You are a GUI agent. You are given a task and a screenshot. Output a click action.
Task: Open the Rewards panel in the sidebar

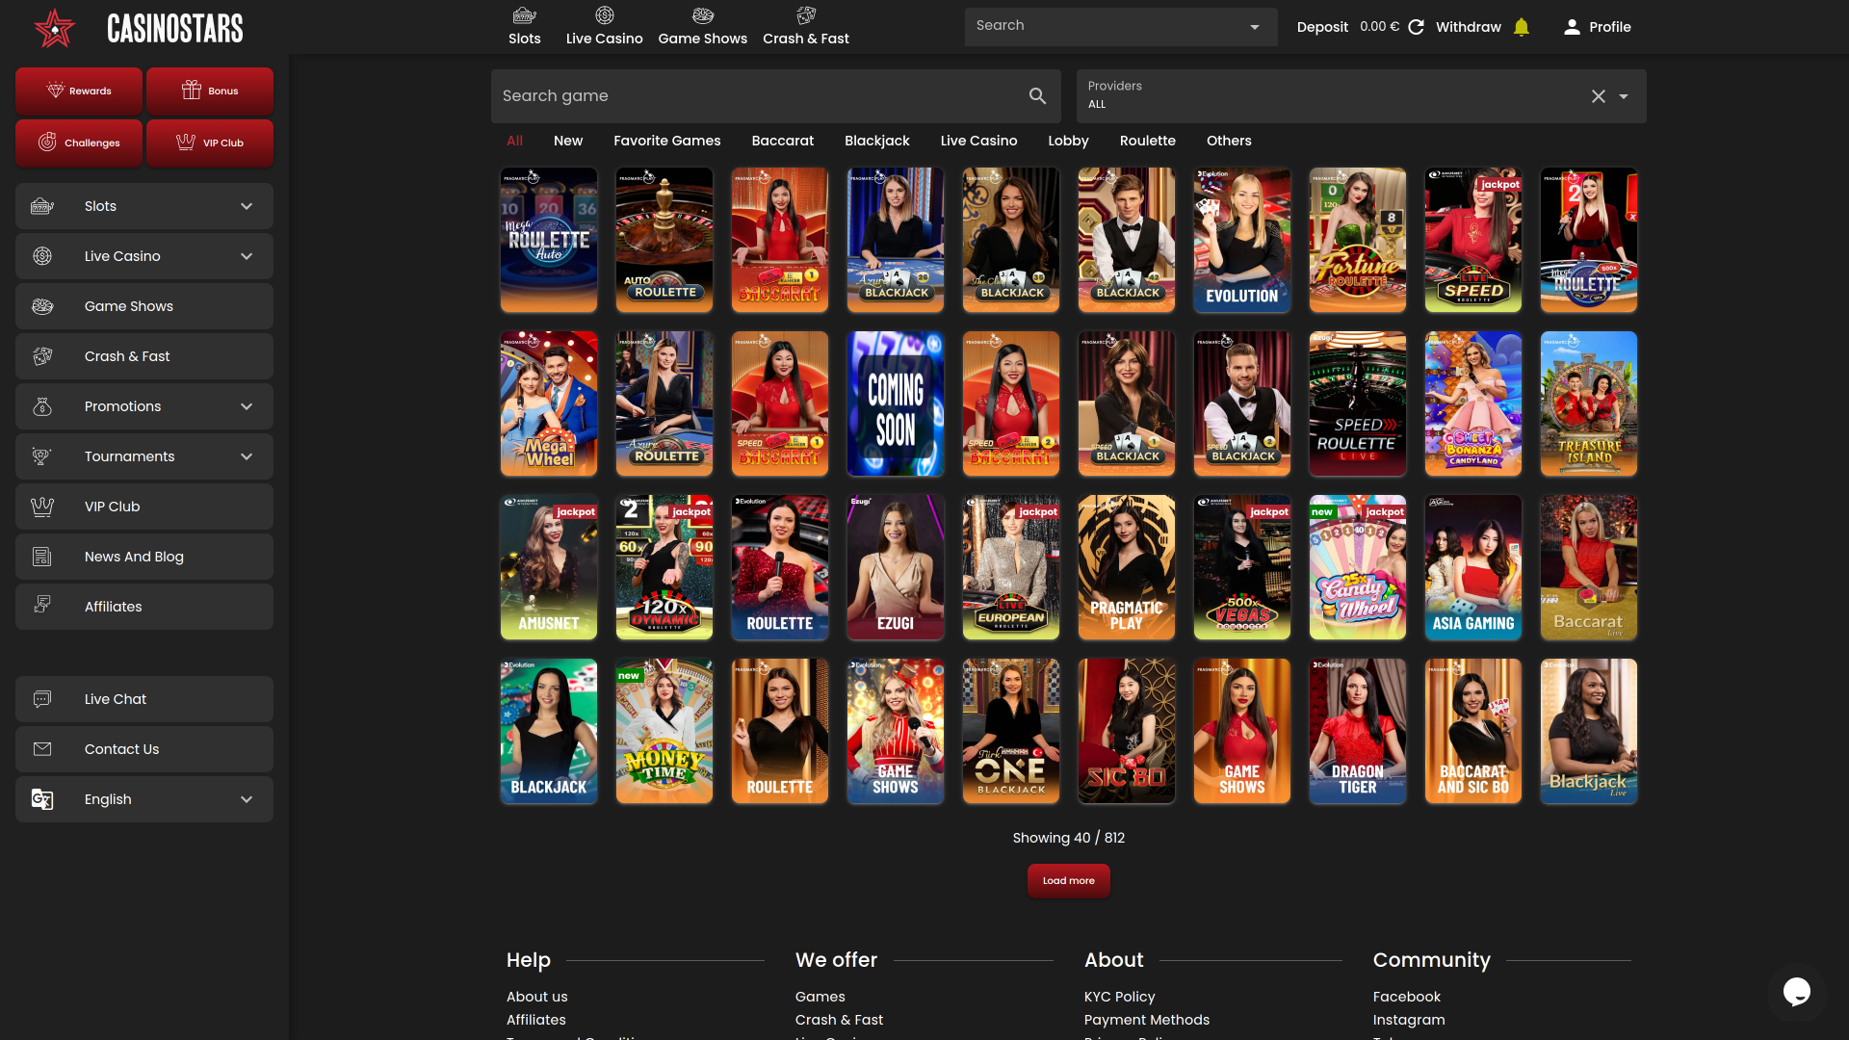[x=78, y=91]
